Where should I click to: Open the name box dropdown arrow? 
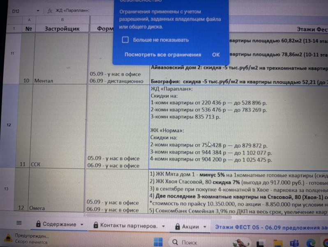38,11
